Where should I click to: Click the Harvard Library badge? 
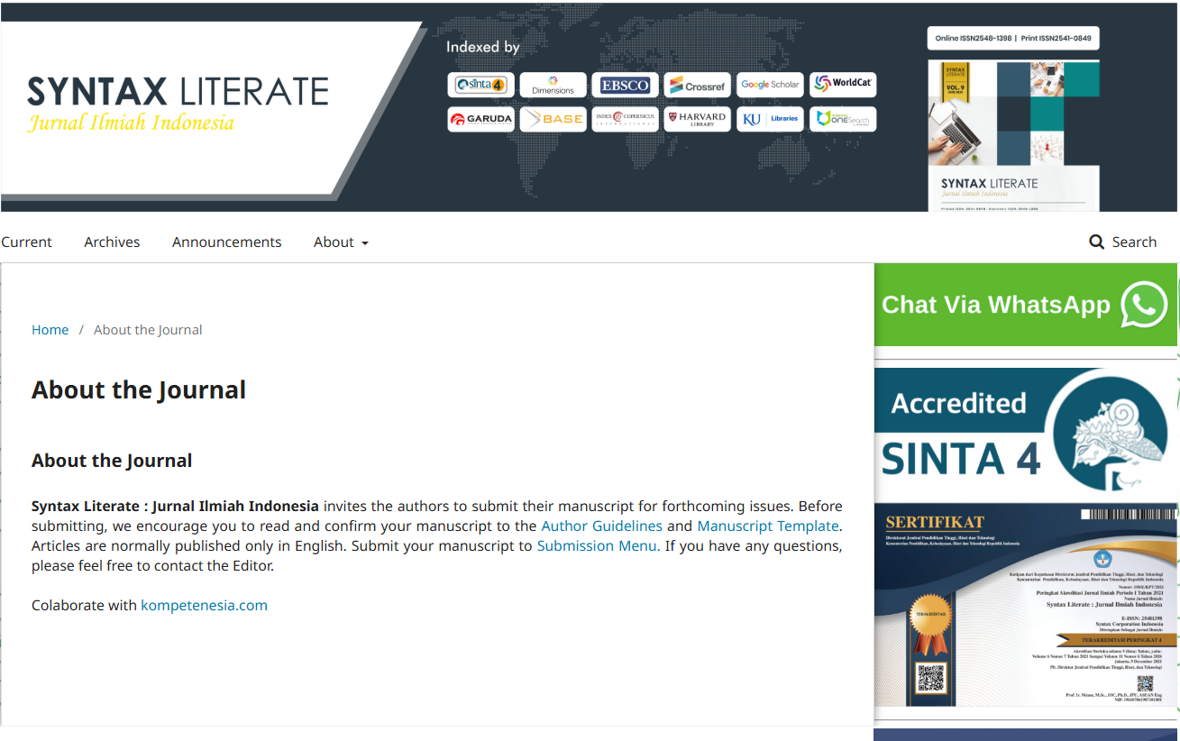pos(697,119)
